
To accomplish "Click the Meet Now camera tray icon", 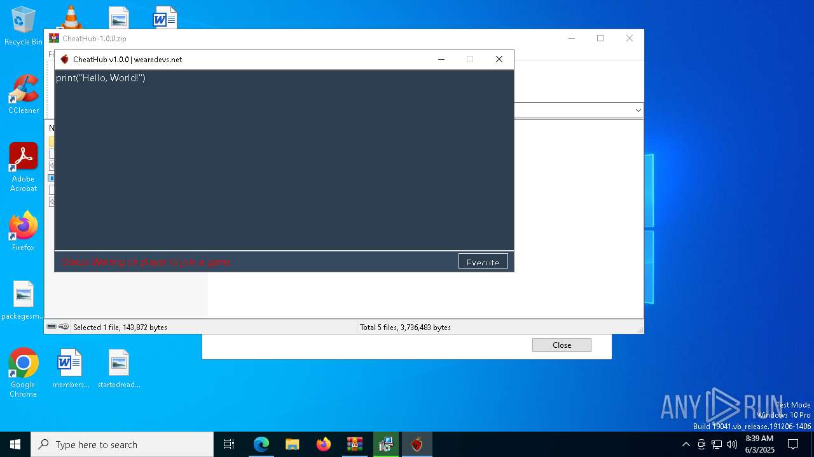I will pyautogui.click(x=701, y=444).
